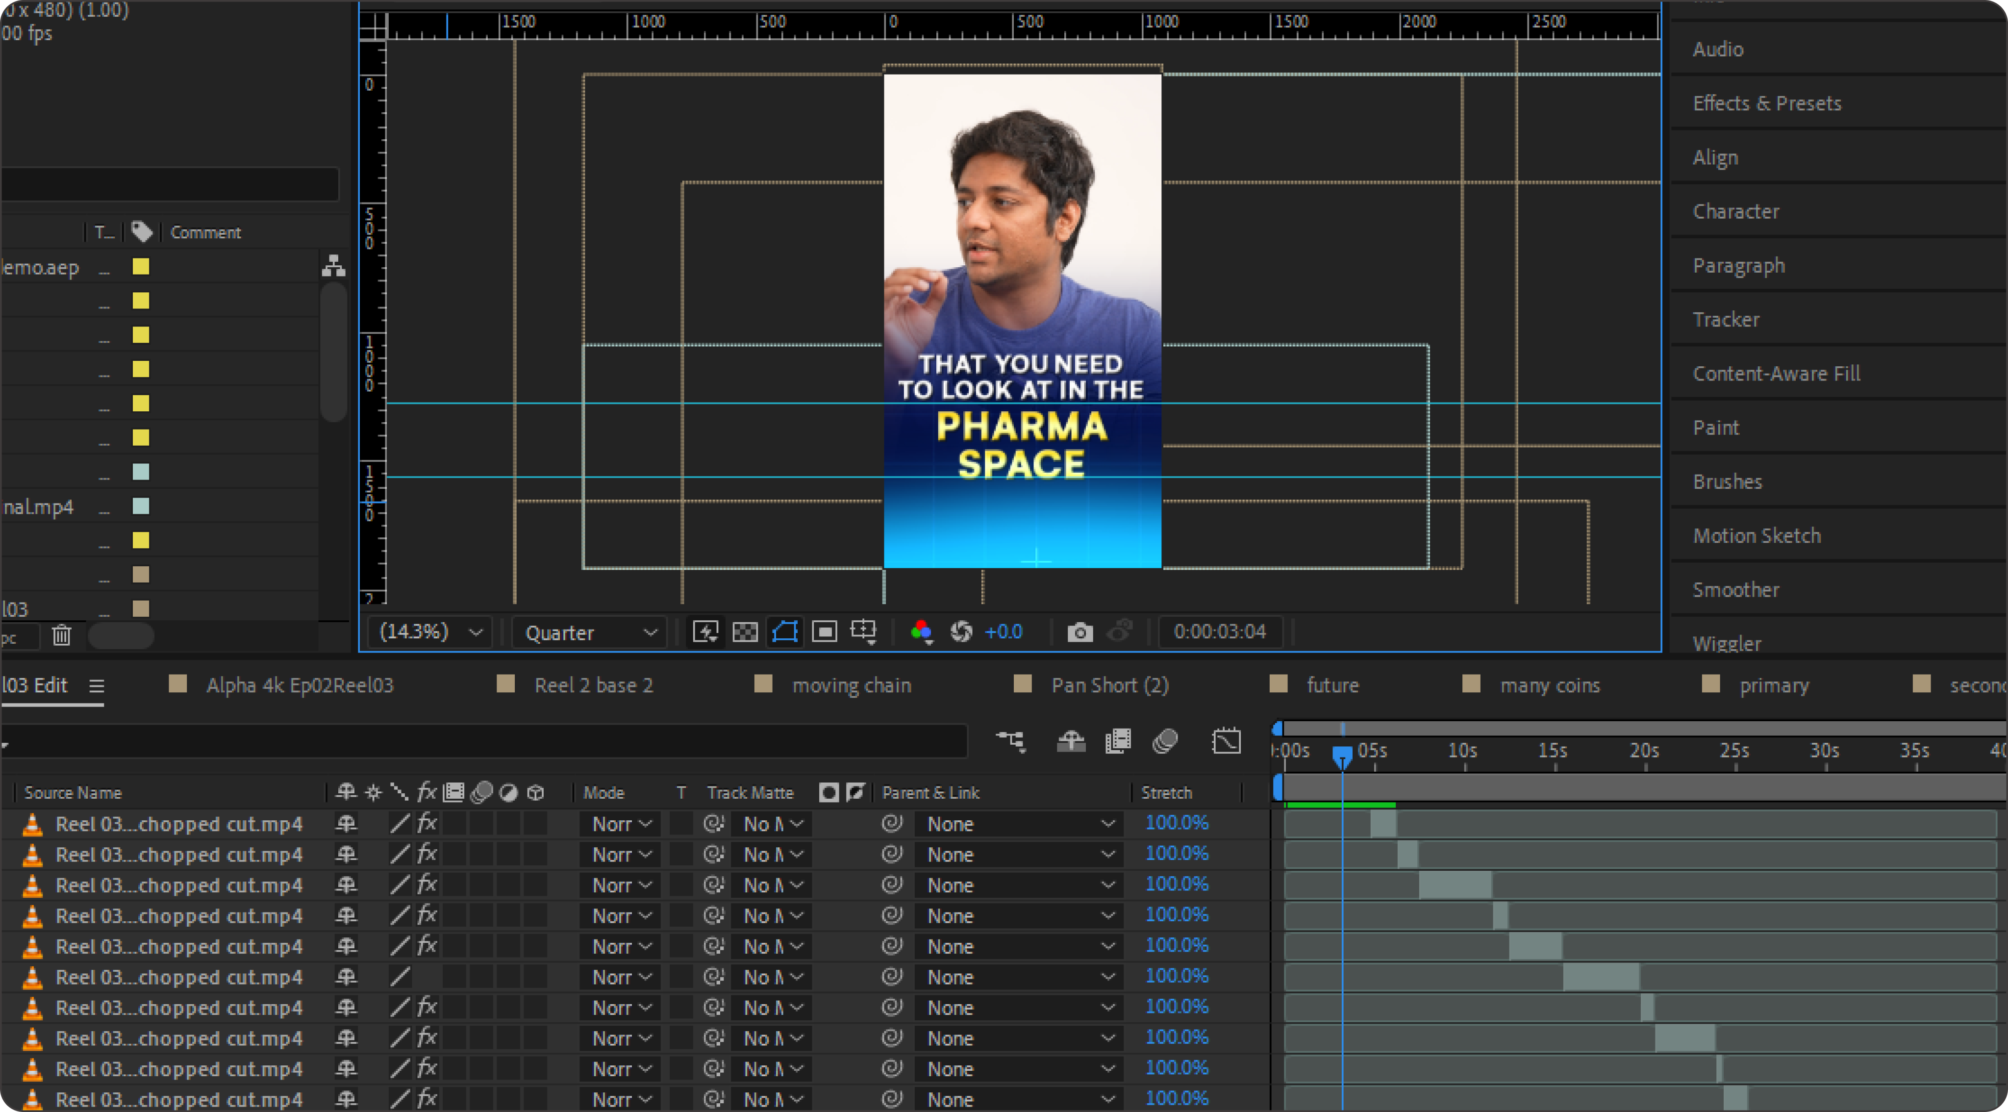Enable frame blending for the composition
The image size is (2008, 1112).
[x=1118, y=741]
